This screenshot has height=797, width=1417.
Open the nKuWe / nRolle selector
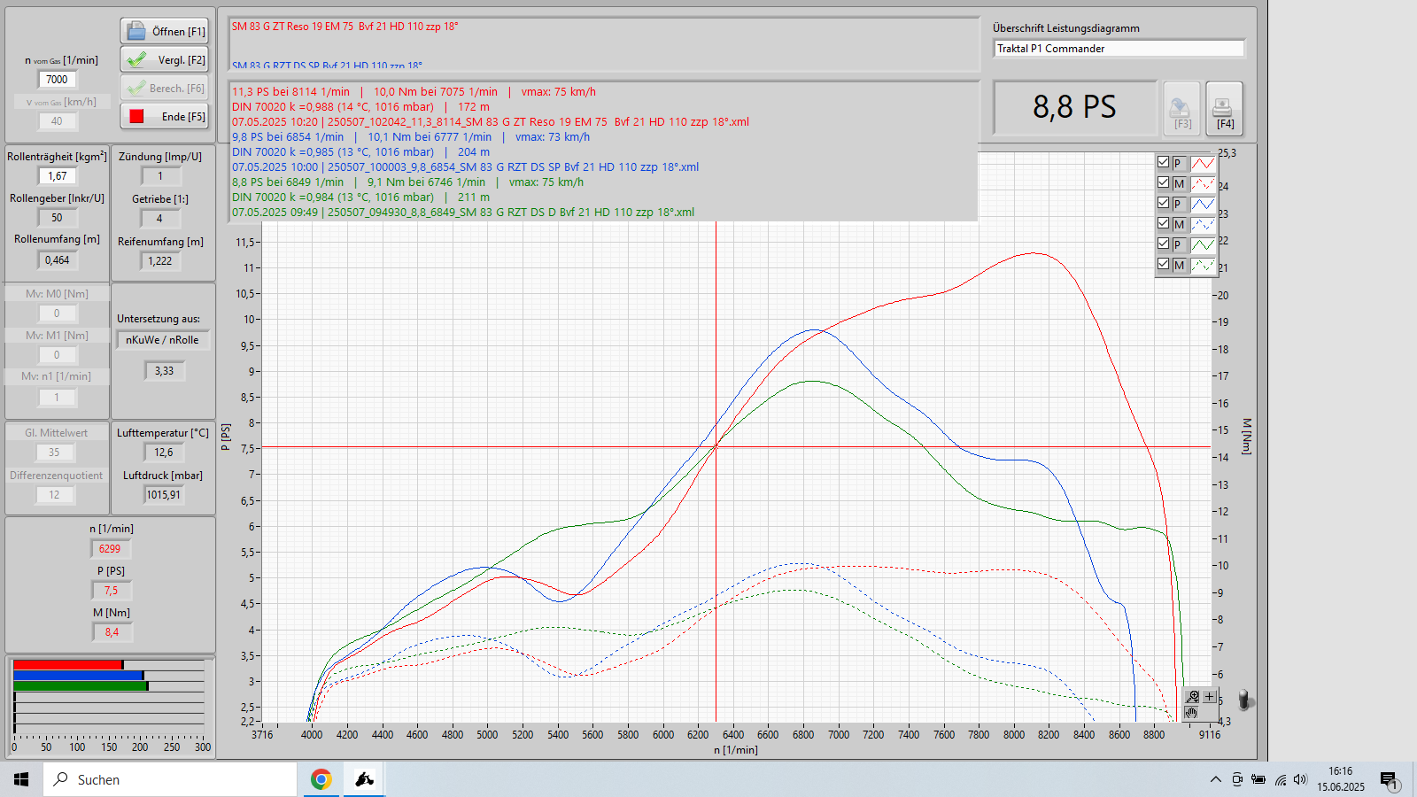pos(162,340)
